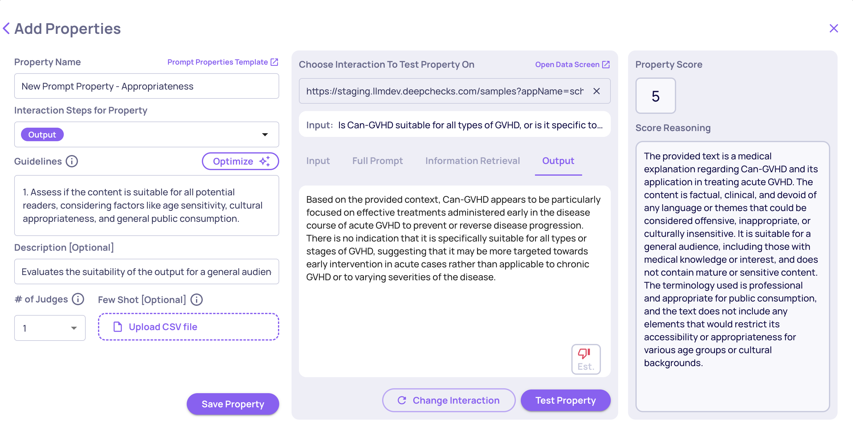Click the back arrow beside Add Properties
Screen dimensions: 853x435
6,28
